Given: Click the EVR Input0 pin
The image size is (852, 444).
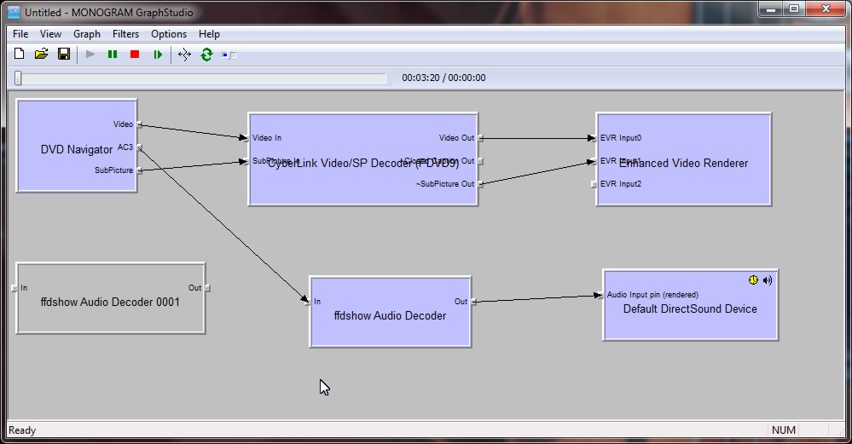Looking at the screenshot, I should tap(594, 138).
